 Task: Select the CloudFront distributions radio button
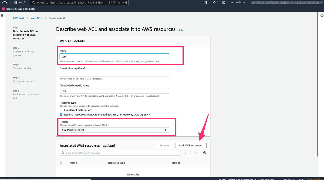pyautogui.click(x=61, y=110)
